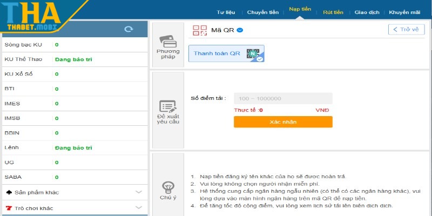Go to the Khuyến mãi tab
The width and height of the screenshot is (432, 216).
pos(404,12)
